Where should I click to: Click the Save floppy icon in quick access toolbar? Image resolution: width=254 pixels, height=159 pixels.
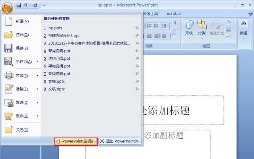coord(19,5)
